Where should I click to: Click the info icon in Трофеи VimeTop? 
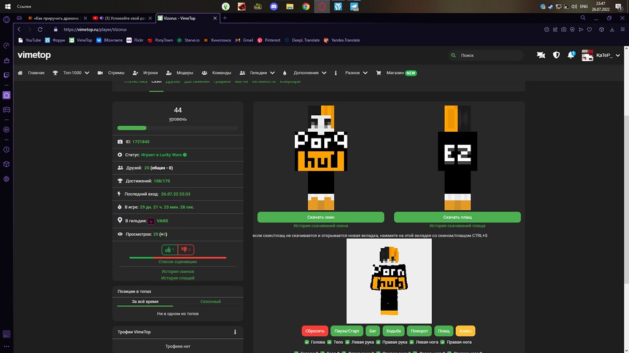(x=235, y=332)
